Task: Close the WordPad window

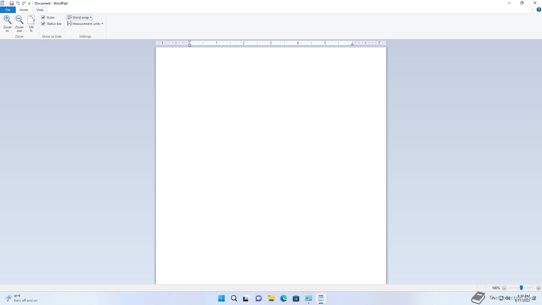Action: pyautogui.click(x=535, y=3)
